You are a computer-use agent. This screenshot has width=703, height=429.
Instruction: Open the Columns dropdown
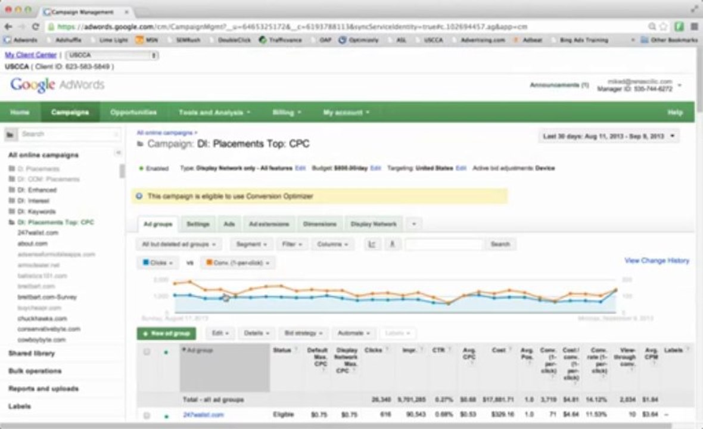tap(332, 244)
